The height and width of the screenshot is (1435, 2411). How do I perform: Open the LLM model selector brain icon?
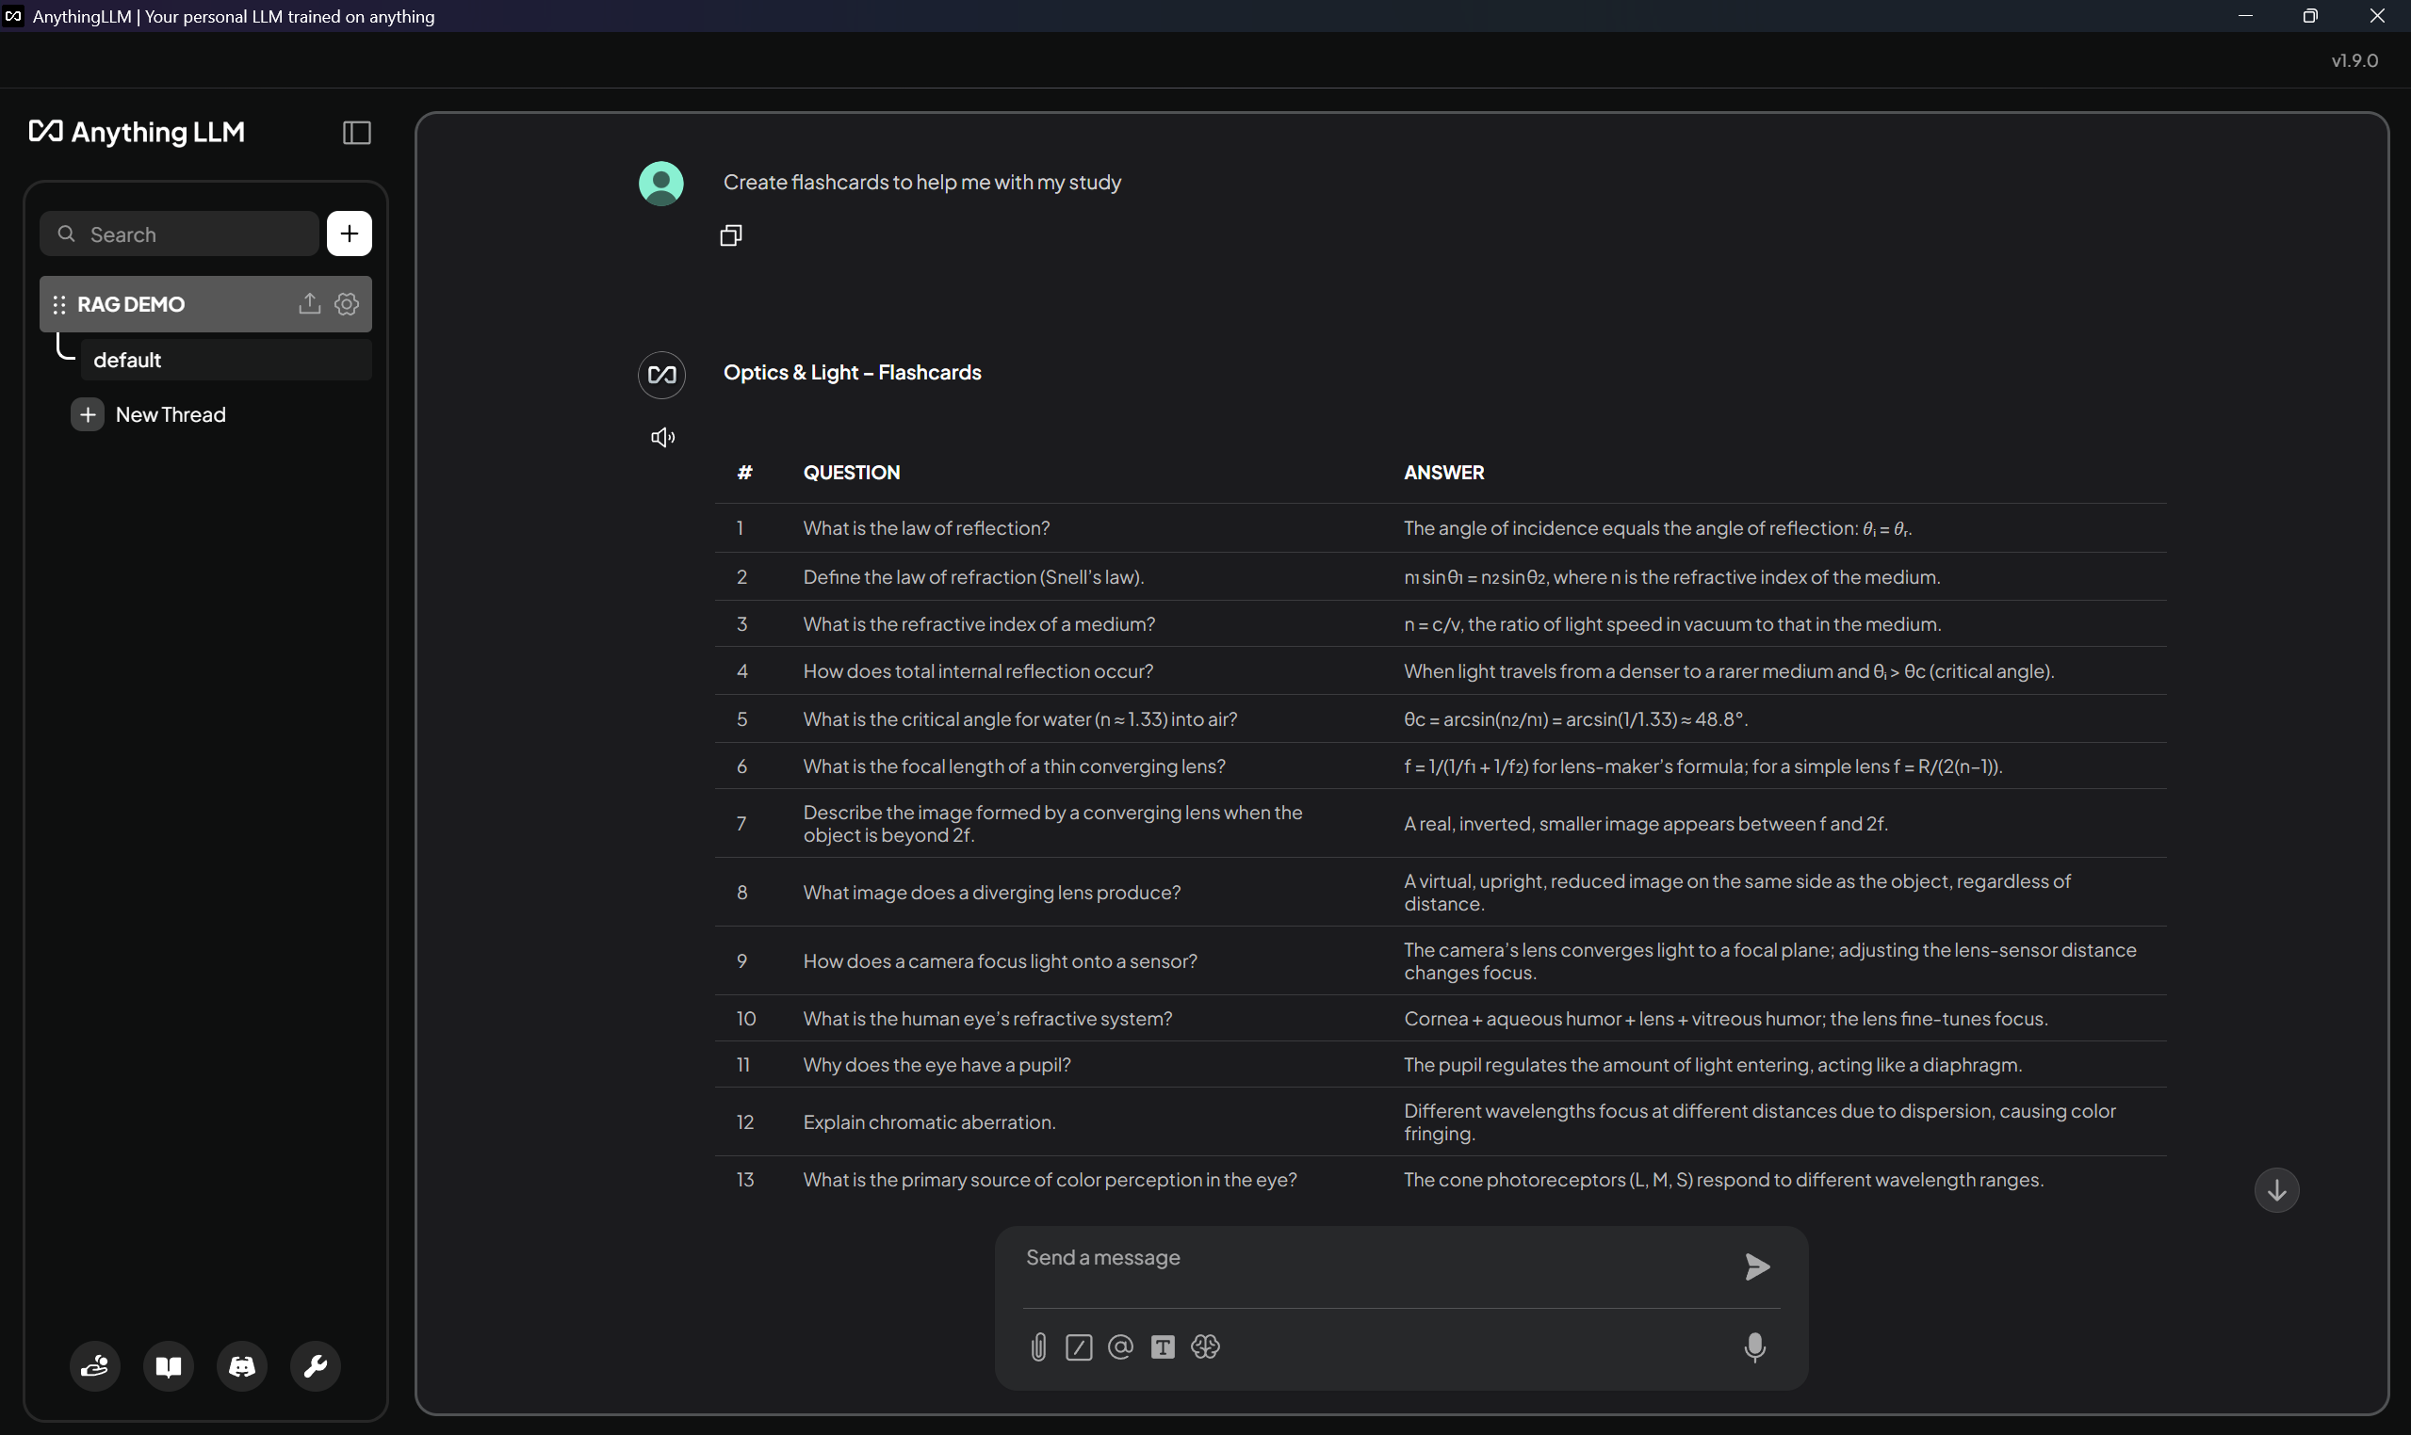pyautogui.click(x=1206, y=1347)
